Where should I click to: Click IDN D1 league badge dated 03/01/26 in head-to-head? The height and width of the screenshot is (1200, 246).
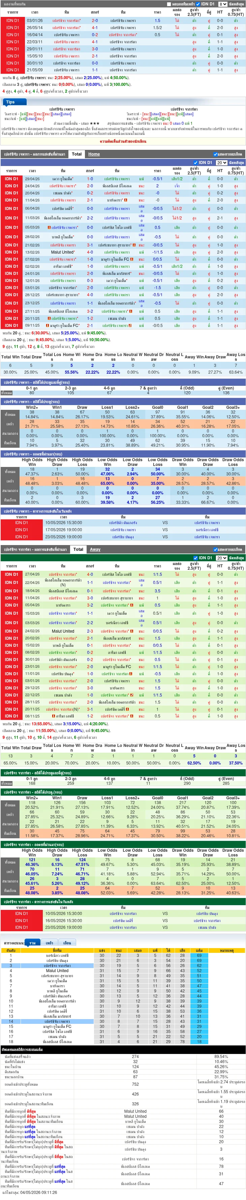(x=12, y=21)
